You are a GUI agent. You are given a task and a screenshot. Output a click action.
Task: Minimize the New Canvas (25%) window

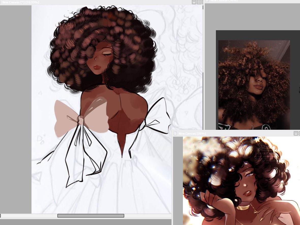coord(296,133)
